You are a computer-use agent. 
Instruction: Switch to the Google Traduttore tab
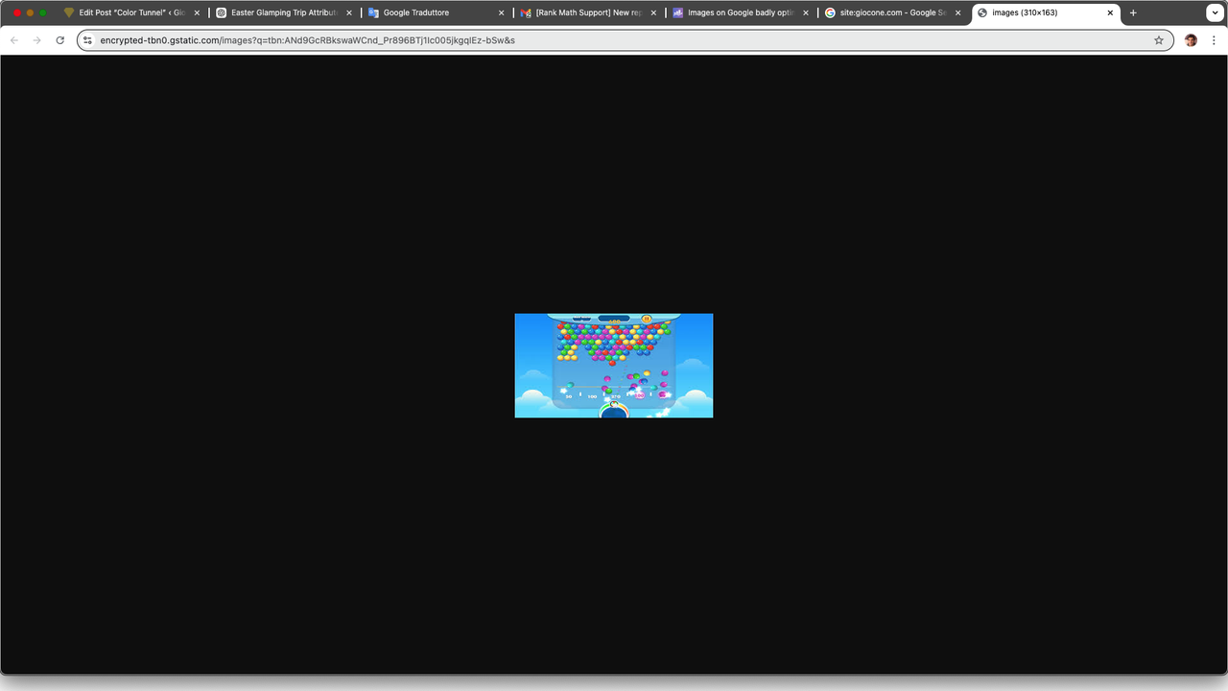click(436, 12)
